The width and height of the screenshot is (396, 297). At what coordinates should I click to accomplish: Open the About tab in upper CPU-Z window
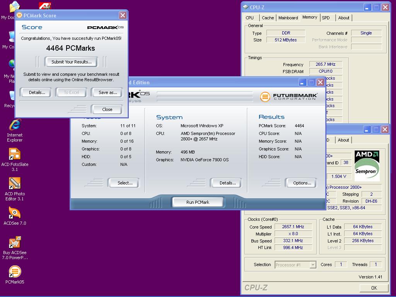(x=344, y=18)
